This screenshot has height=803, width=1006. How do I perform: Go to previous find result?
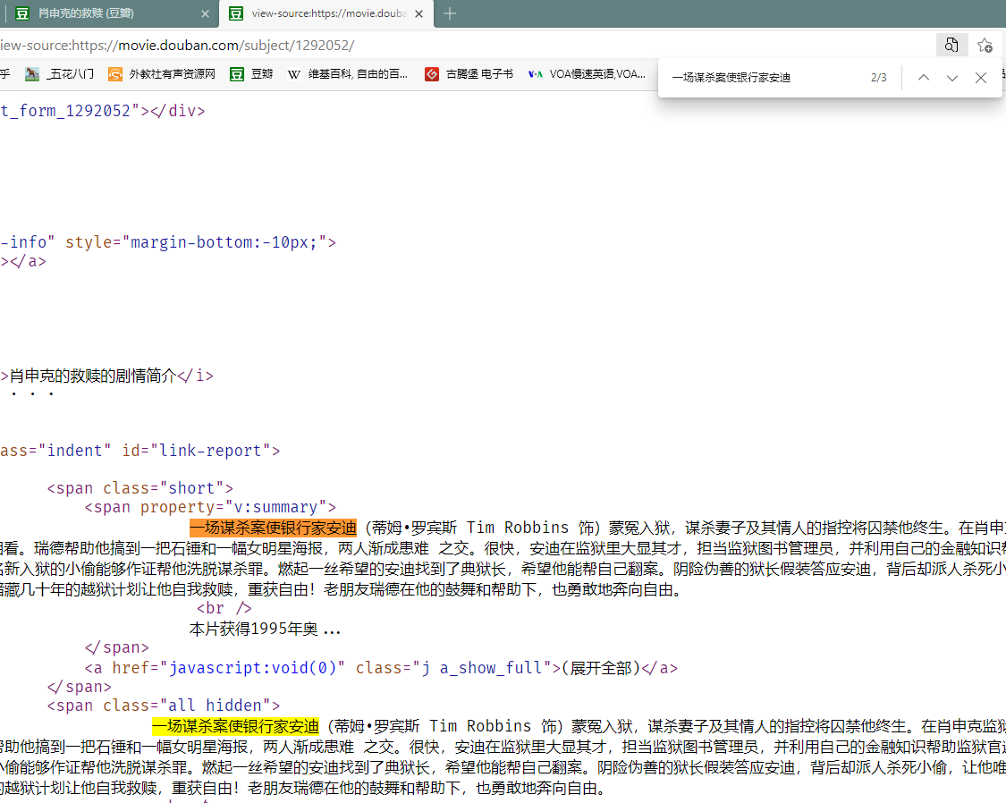923,78
